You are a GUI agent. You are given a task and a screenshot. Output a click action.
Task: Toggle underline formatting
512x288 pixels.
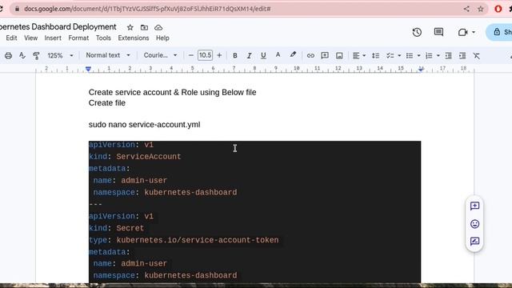pos(263,55)
